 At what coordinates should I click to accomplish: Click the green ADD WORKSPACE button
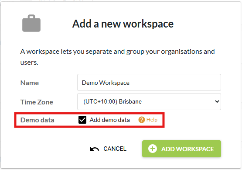click(x=181, y=149)
